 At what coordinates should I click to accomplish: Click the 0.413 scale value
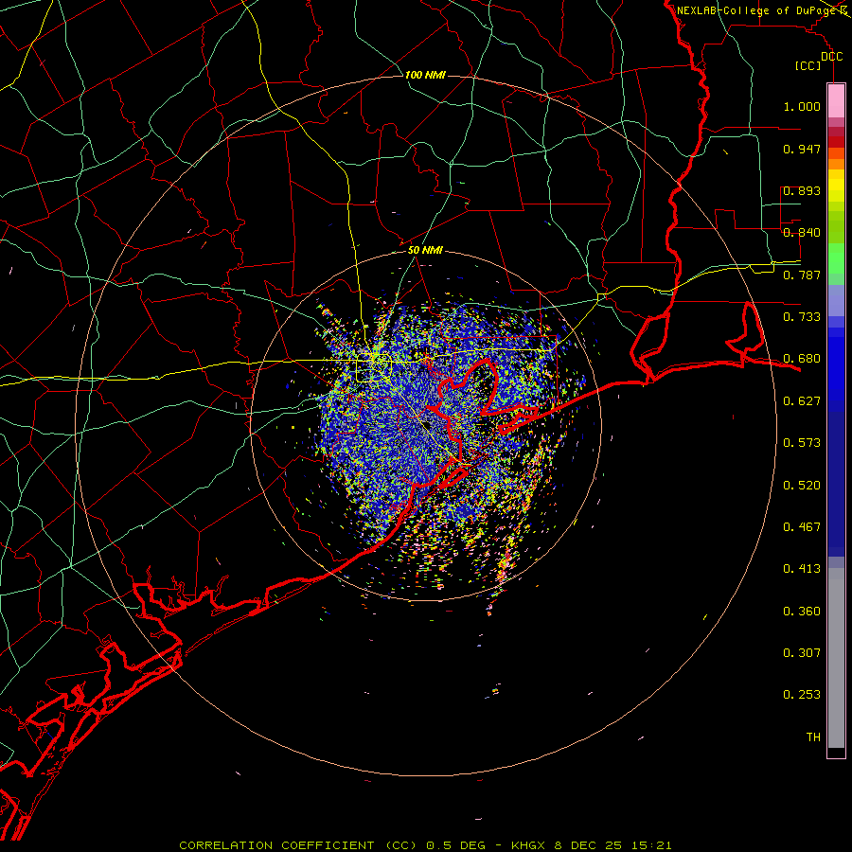point(802,569)
